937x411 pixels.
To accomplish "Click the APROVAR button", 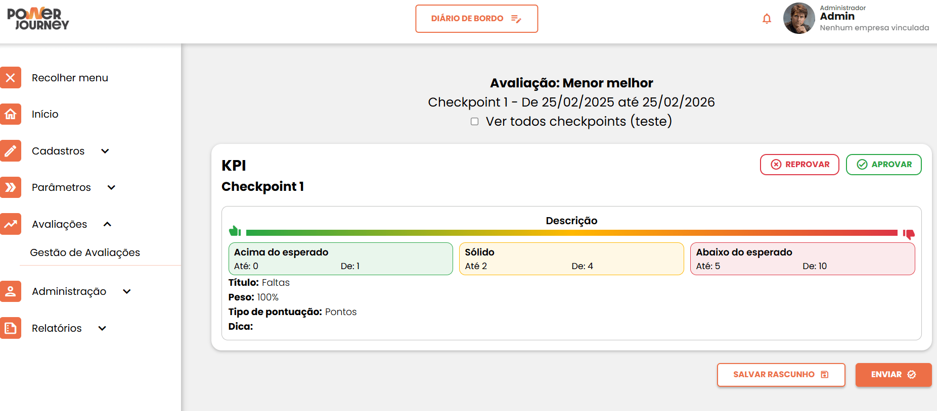I will pyautogui.click(x=883, y=165).
